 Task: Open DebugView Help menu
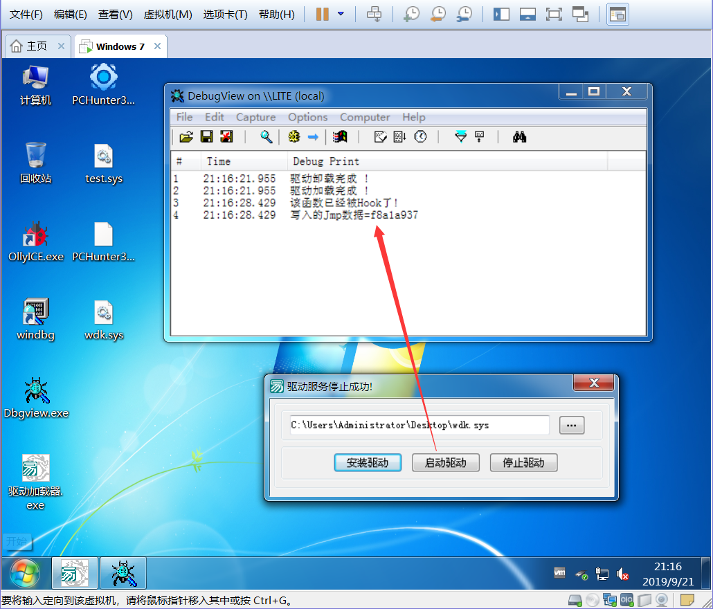(x=414, y=117)
